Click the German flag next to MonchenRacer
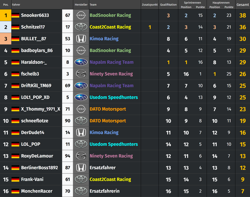 tap(16, 191)
